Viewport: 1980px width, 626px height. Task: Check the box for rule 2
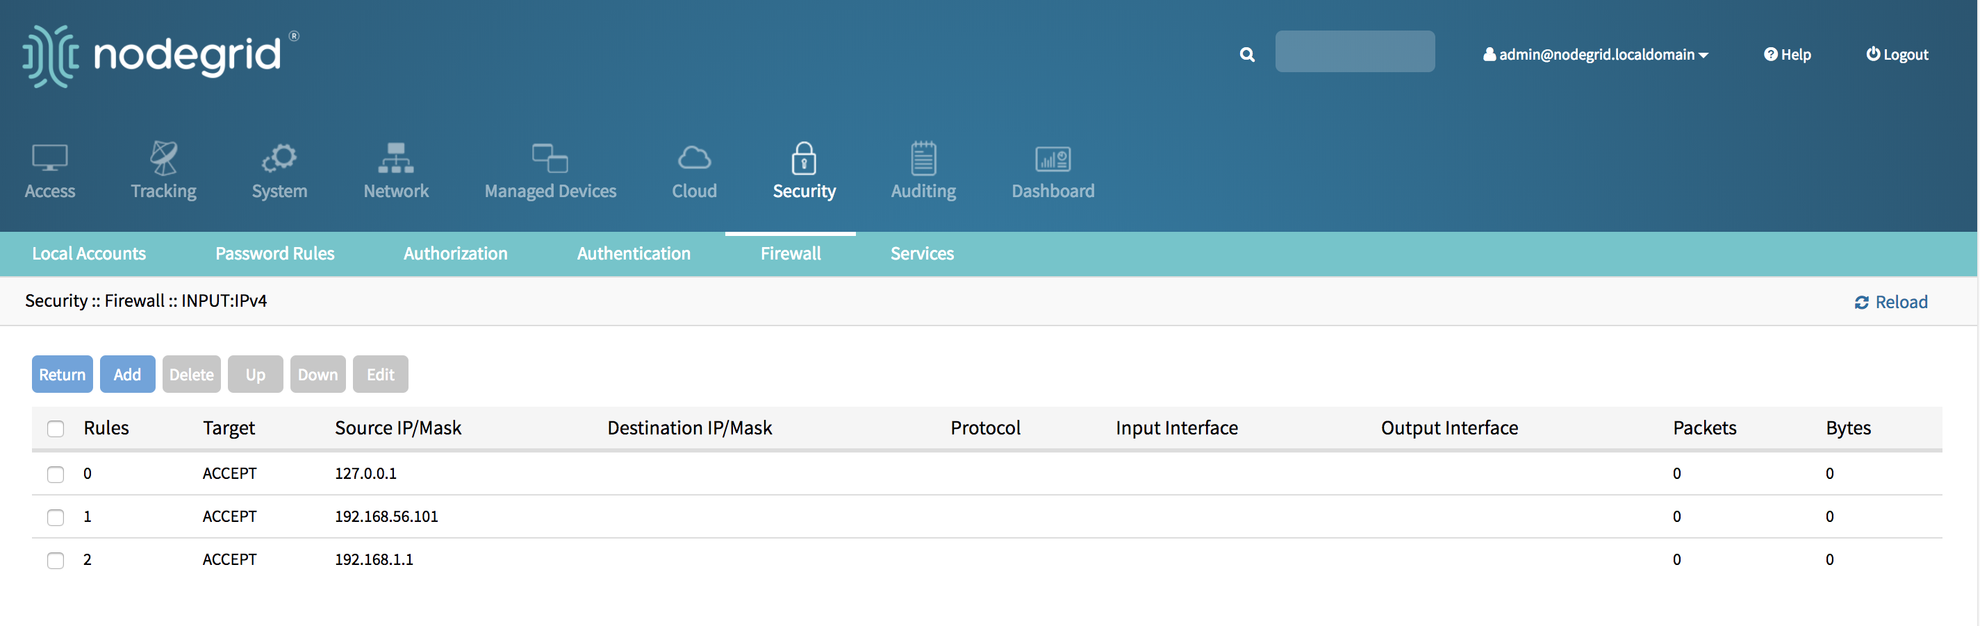click(56, 560)
